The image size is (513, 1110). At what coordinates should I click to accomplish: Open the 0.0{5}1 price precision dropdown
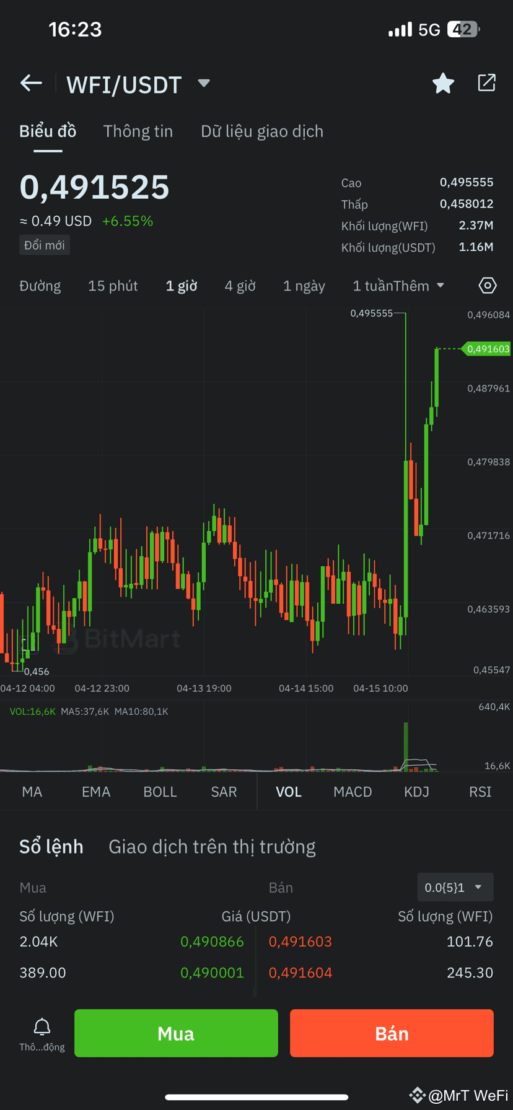455,887
